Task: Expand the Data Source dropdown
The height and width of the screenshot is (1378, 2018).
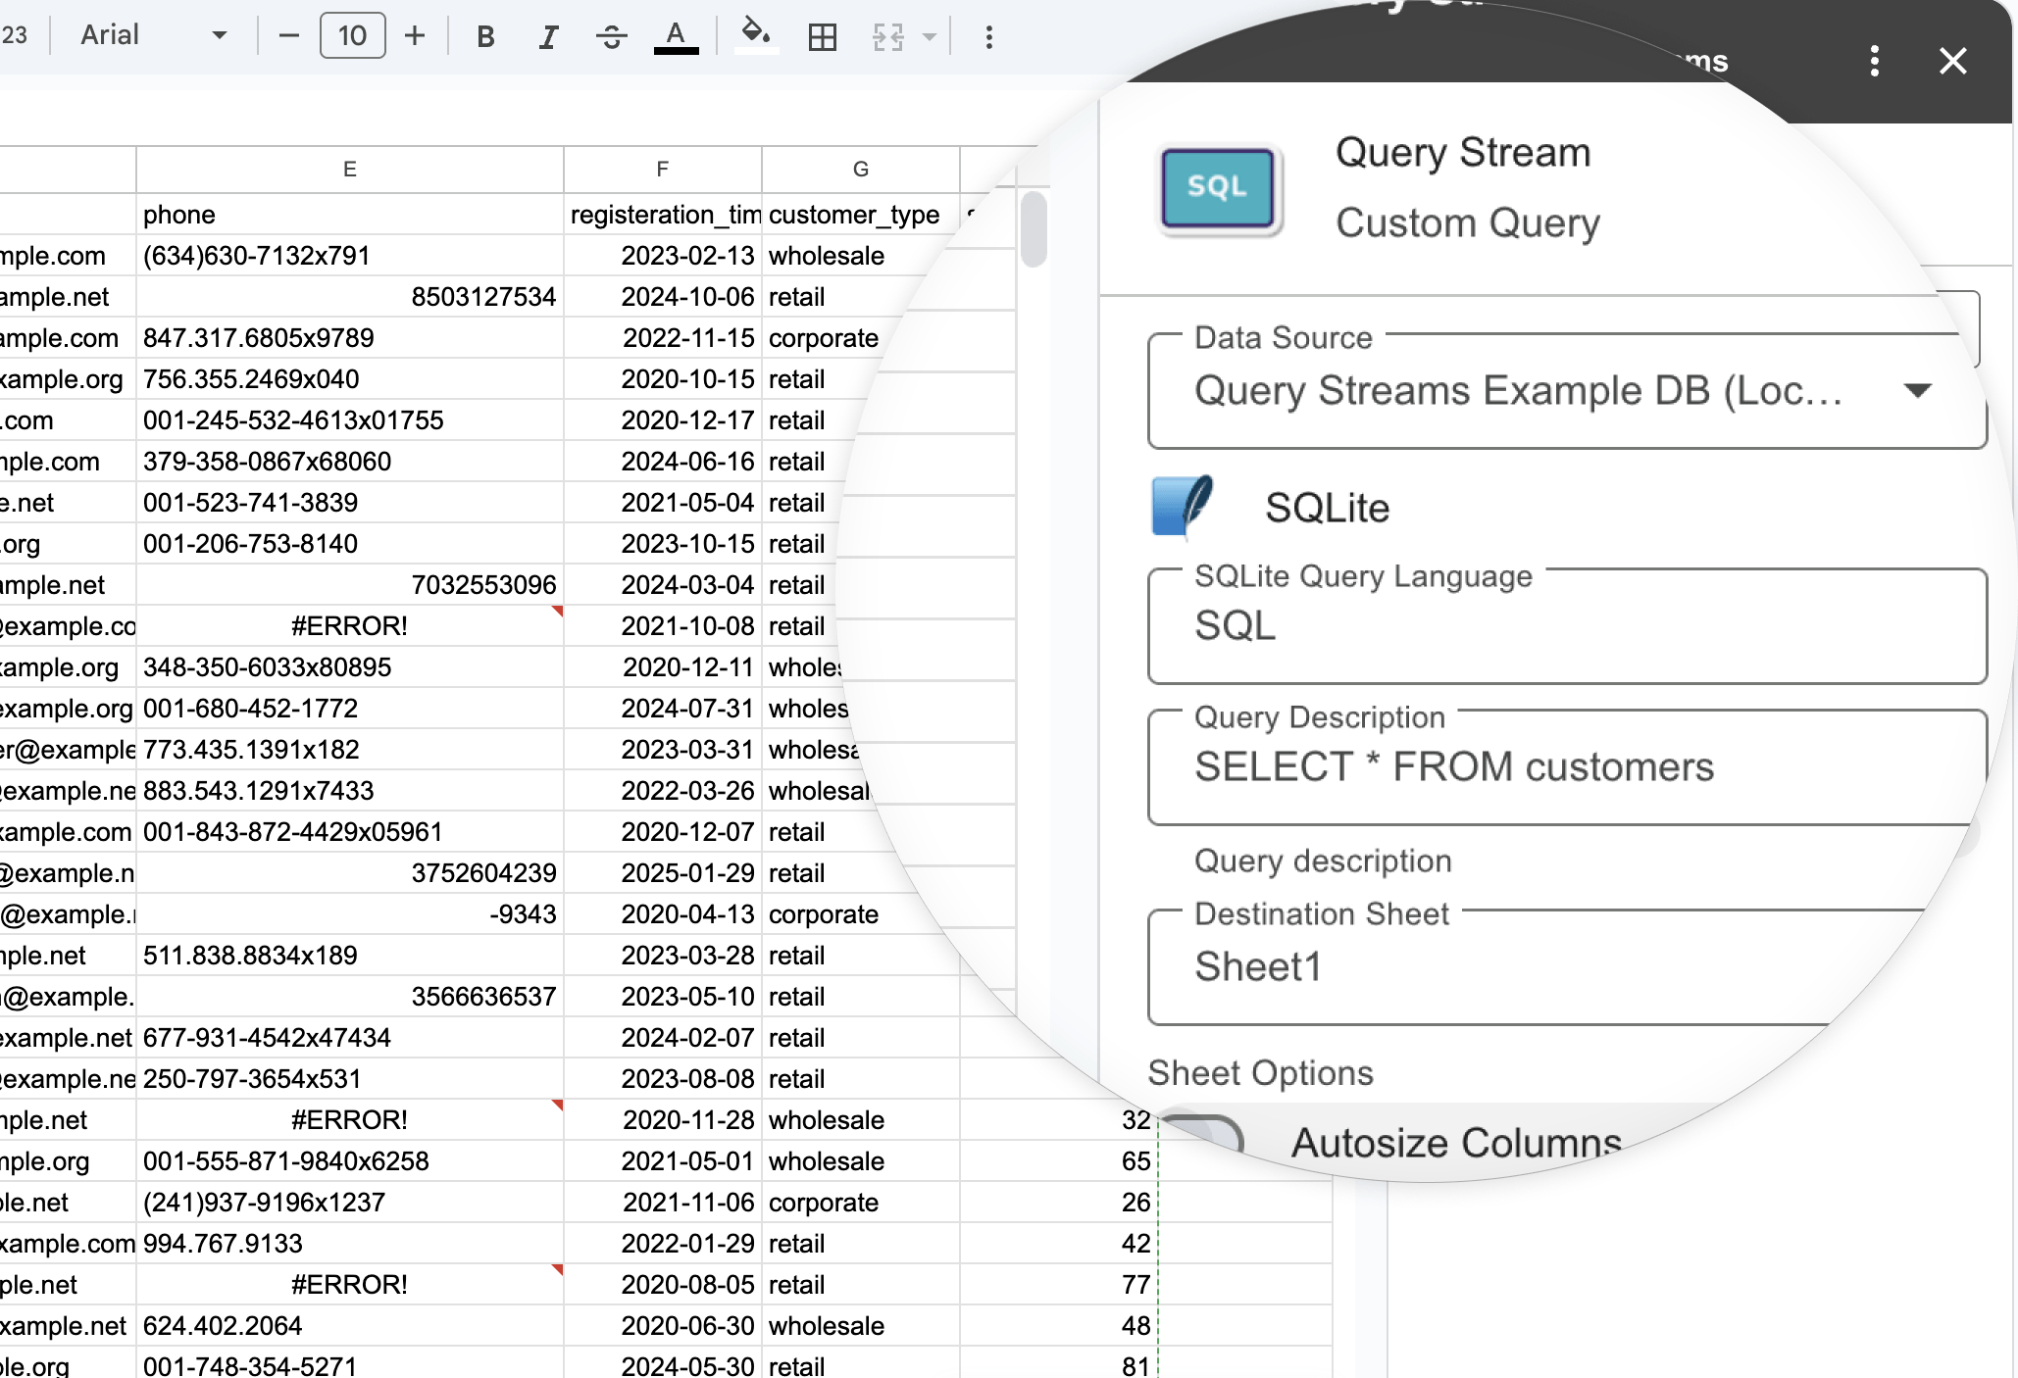Action: pos(1917,389)
